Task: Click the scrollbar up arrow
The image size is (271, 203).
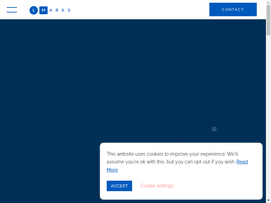Action: point(268,2)
